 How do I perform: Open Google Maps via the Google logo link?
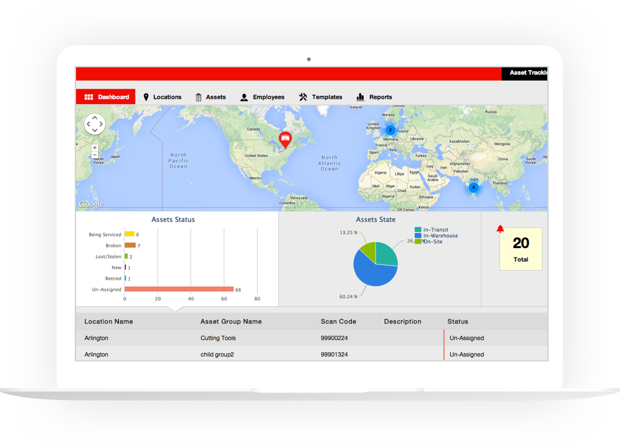click(90, 203)
